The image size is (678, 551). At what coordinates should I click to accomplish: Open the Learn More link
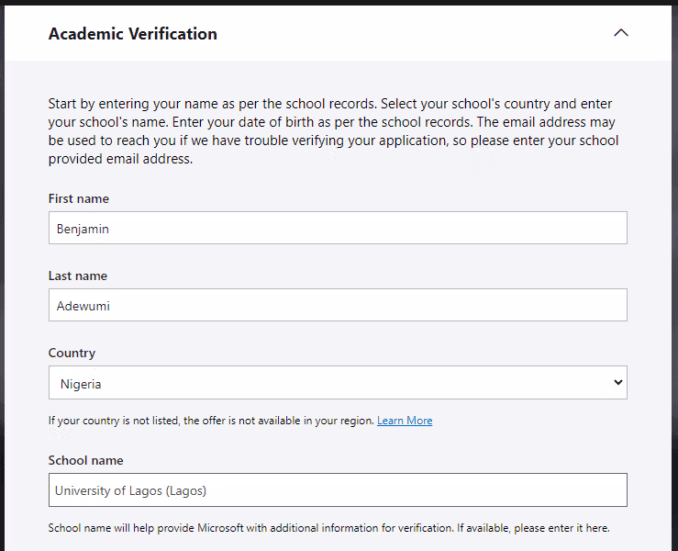[x=405, y=421]
